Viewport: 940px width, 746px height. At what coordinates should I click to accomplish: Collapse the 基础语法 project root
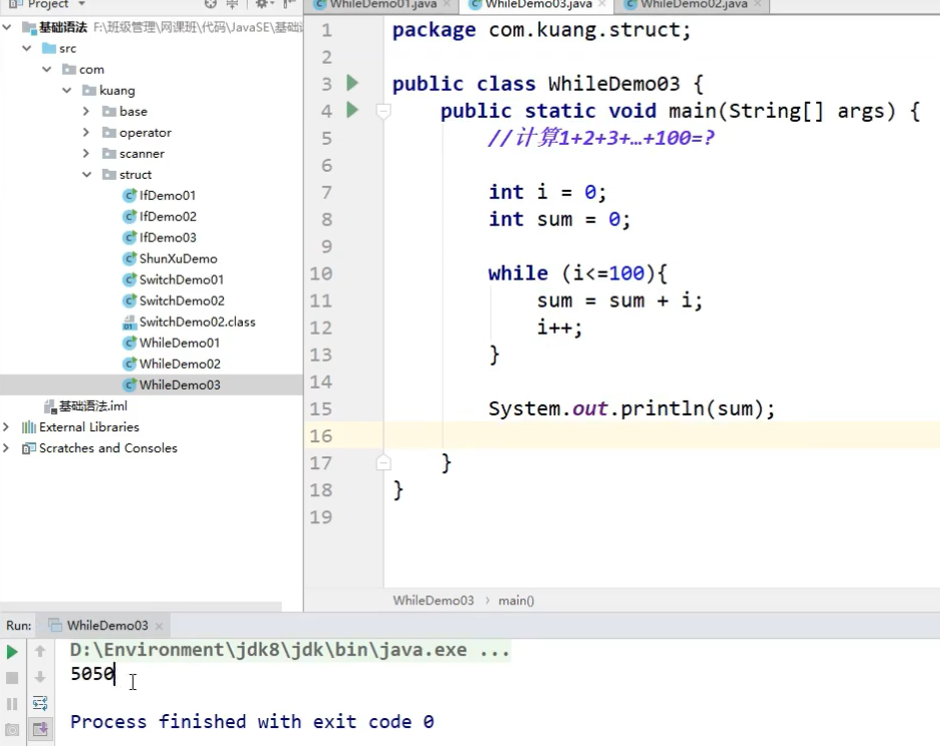(x=7, y=28)
